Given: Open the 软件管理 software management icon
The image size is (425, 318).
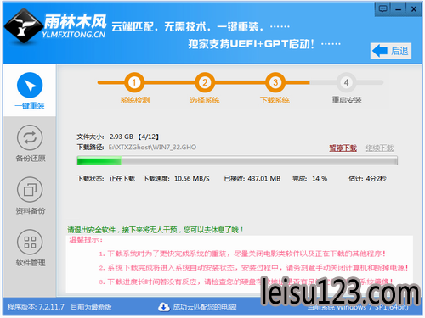Looking at the screenshot, I should click(30, 242).
